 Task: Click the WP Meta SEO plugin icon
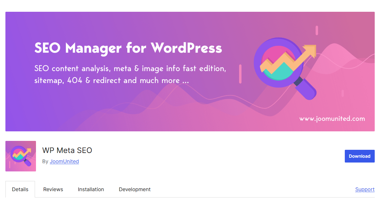click(x=21, y=156)
